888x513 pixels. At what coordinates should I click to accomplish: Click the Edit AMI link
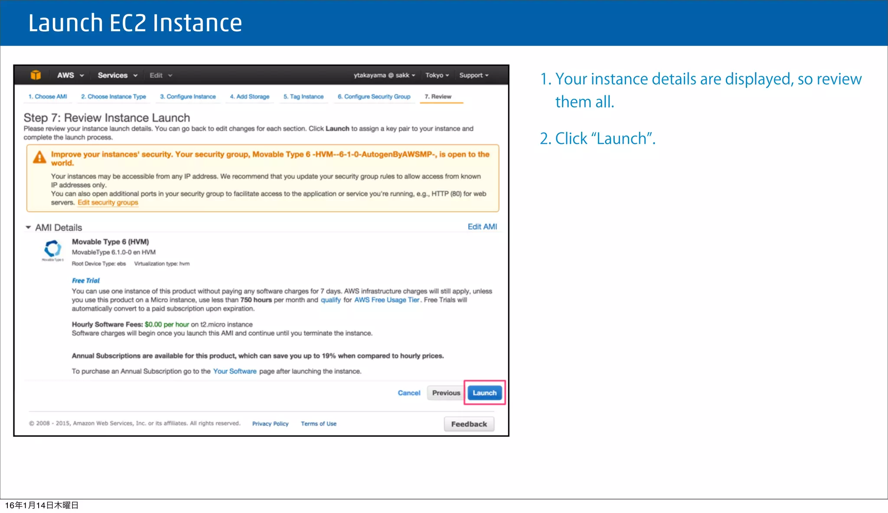482,227
